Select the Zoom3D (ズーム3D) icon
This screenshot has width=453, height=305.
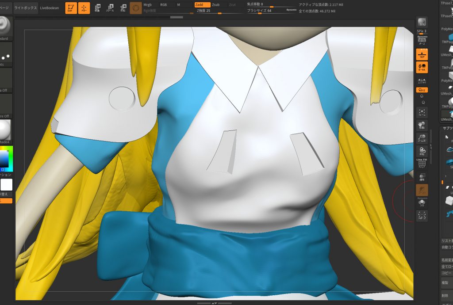point(422,138)
